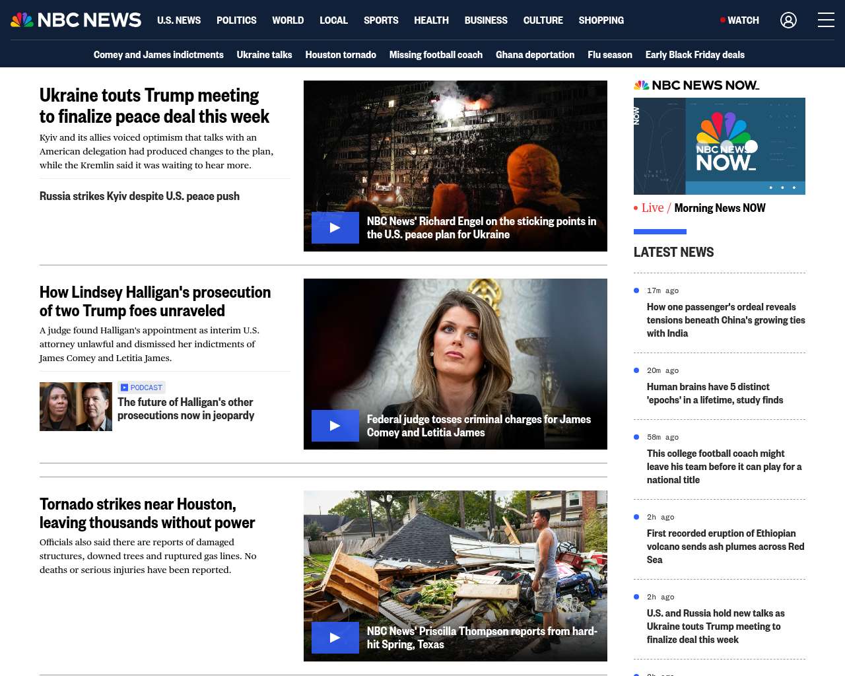Open podcast on Halligan's other prosecutions
Screen dimensions: 845x676
186,409
